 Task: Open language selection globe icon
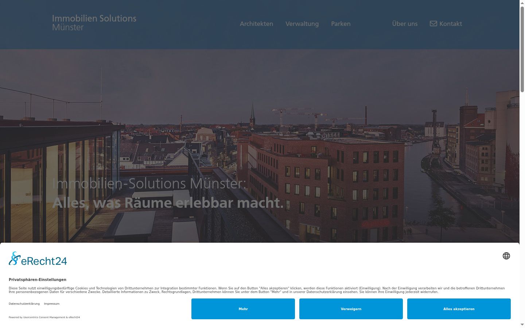point(506,256)
